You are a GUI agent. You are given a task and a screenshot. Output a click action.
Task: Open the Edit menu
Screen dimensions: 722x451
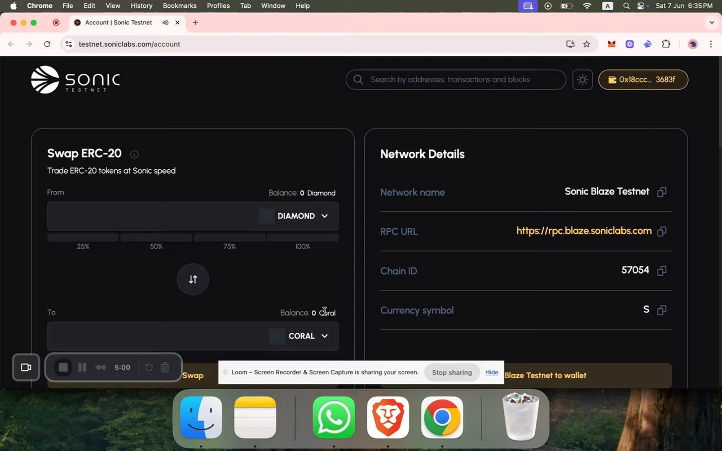tap(89, 6)
